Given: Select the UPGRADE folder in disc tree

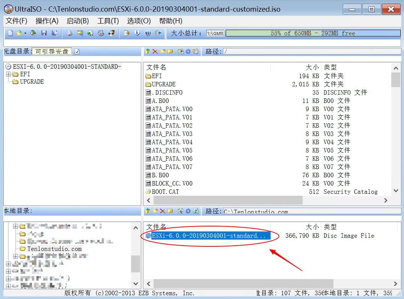Looking at the screenshot, I should coord(32,82).
